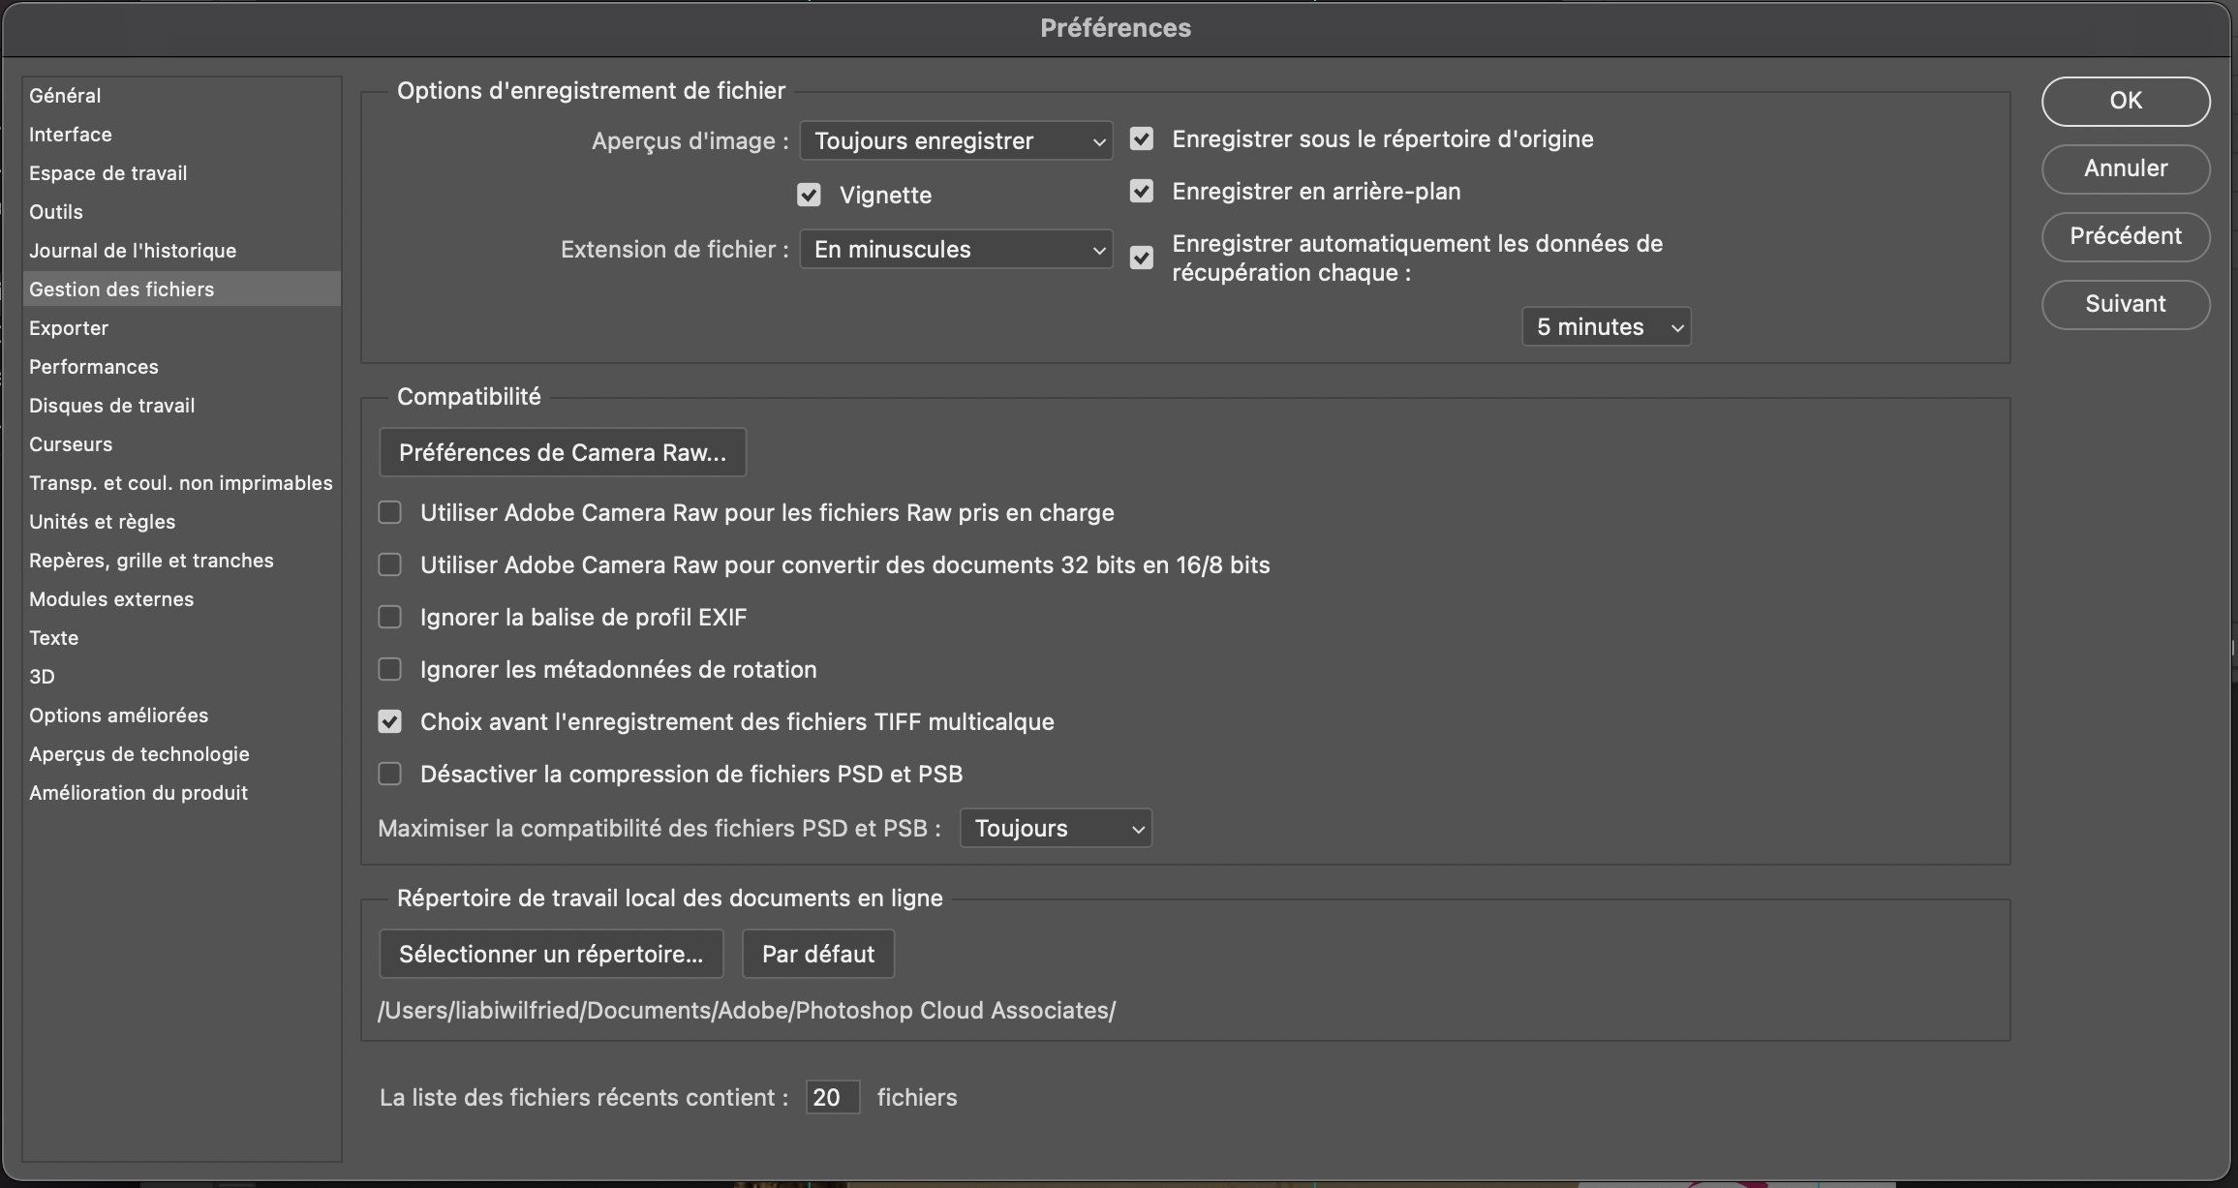
Task: Disable 'Enregistrer sous le répertoire d'origine'
Action: [x=1142, y=138]
